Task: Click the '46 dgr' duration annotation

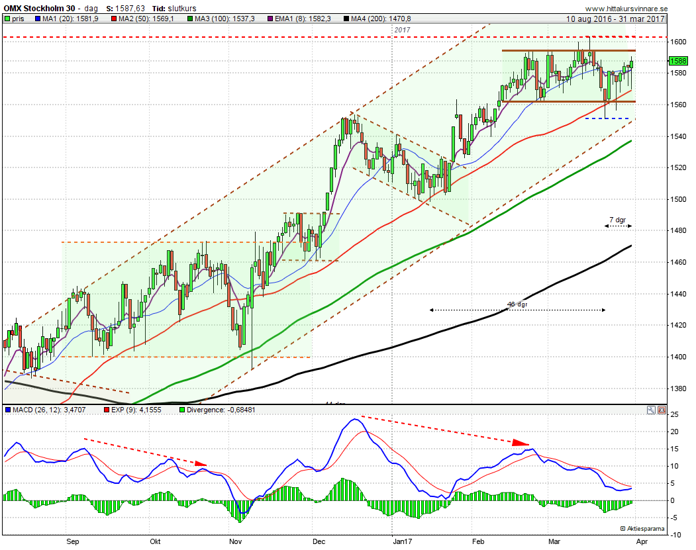Action: click(518, 304)
